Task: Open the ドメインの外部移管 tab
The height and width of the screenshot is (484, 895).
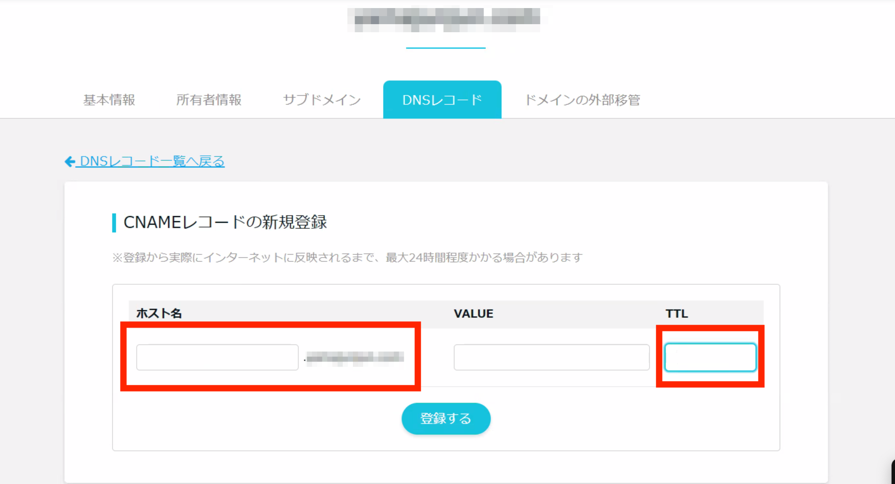Action: coord(582,100)
